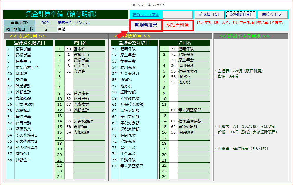Click the 新規明細書 button
This screenshot has height=185, width=293.
pyautogui.click(x=146, y=25)
